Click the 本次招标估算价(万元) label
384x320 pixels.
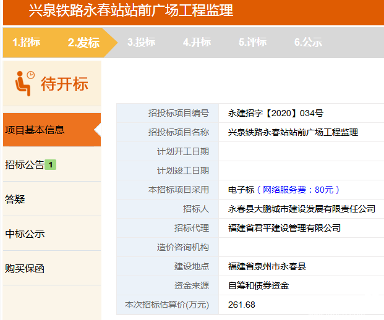[x=167, y=305]
